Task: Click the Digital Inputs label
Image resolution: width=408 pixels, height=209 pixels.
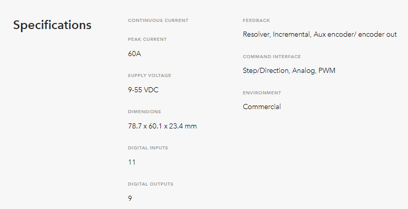Action: click(148, 148)
